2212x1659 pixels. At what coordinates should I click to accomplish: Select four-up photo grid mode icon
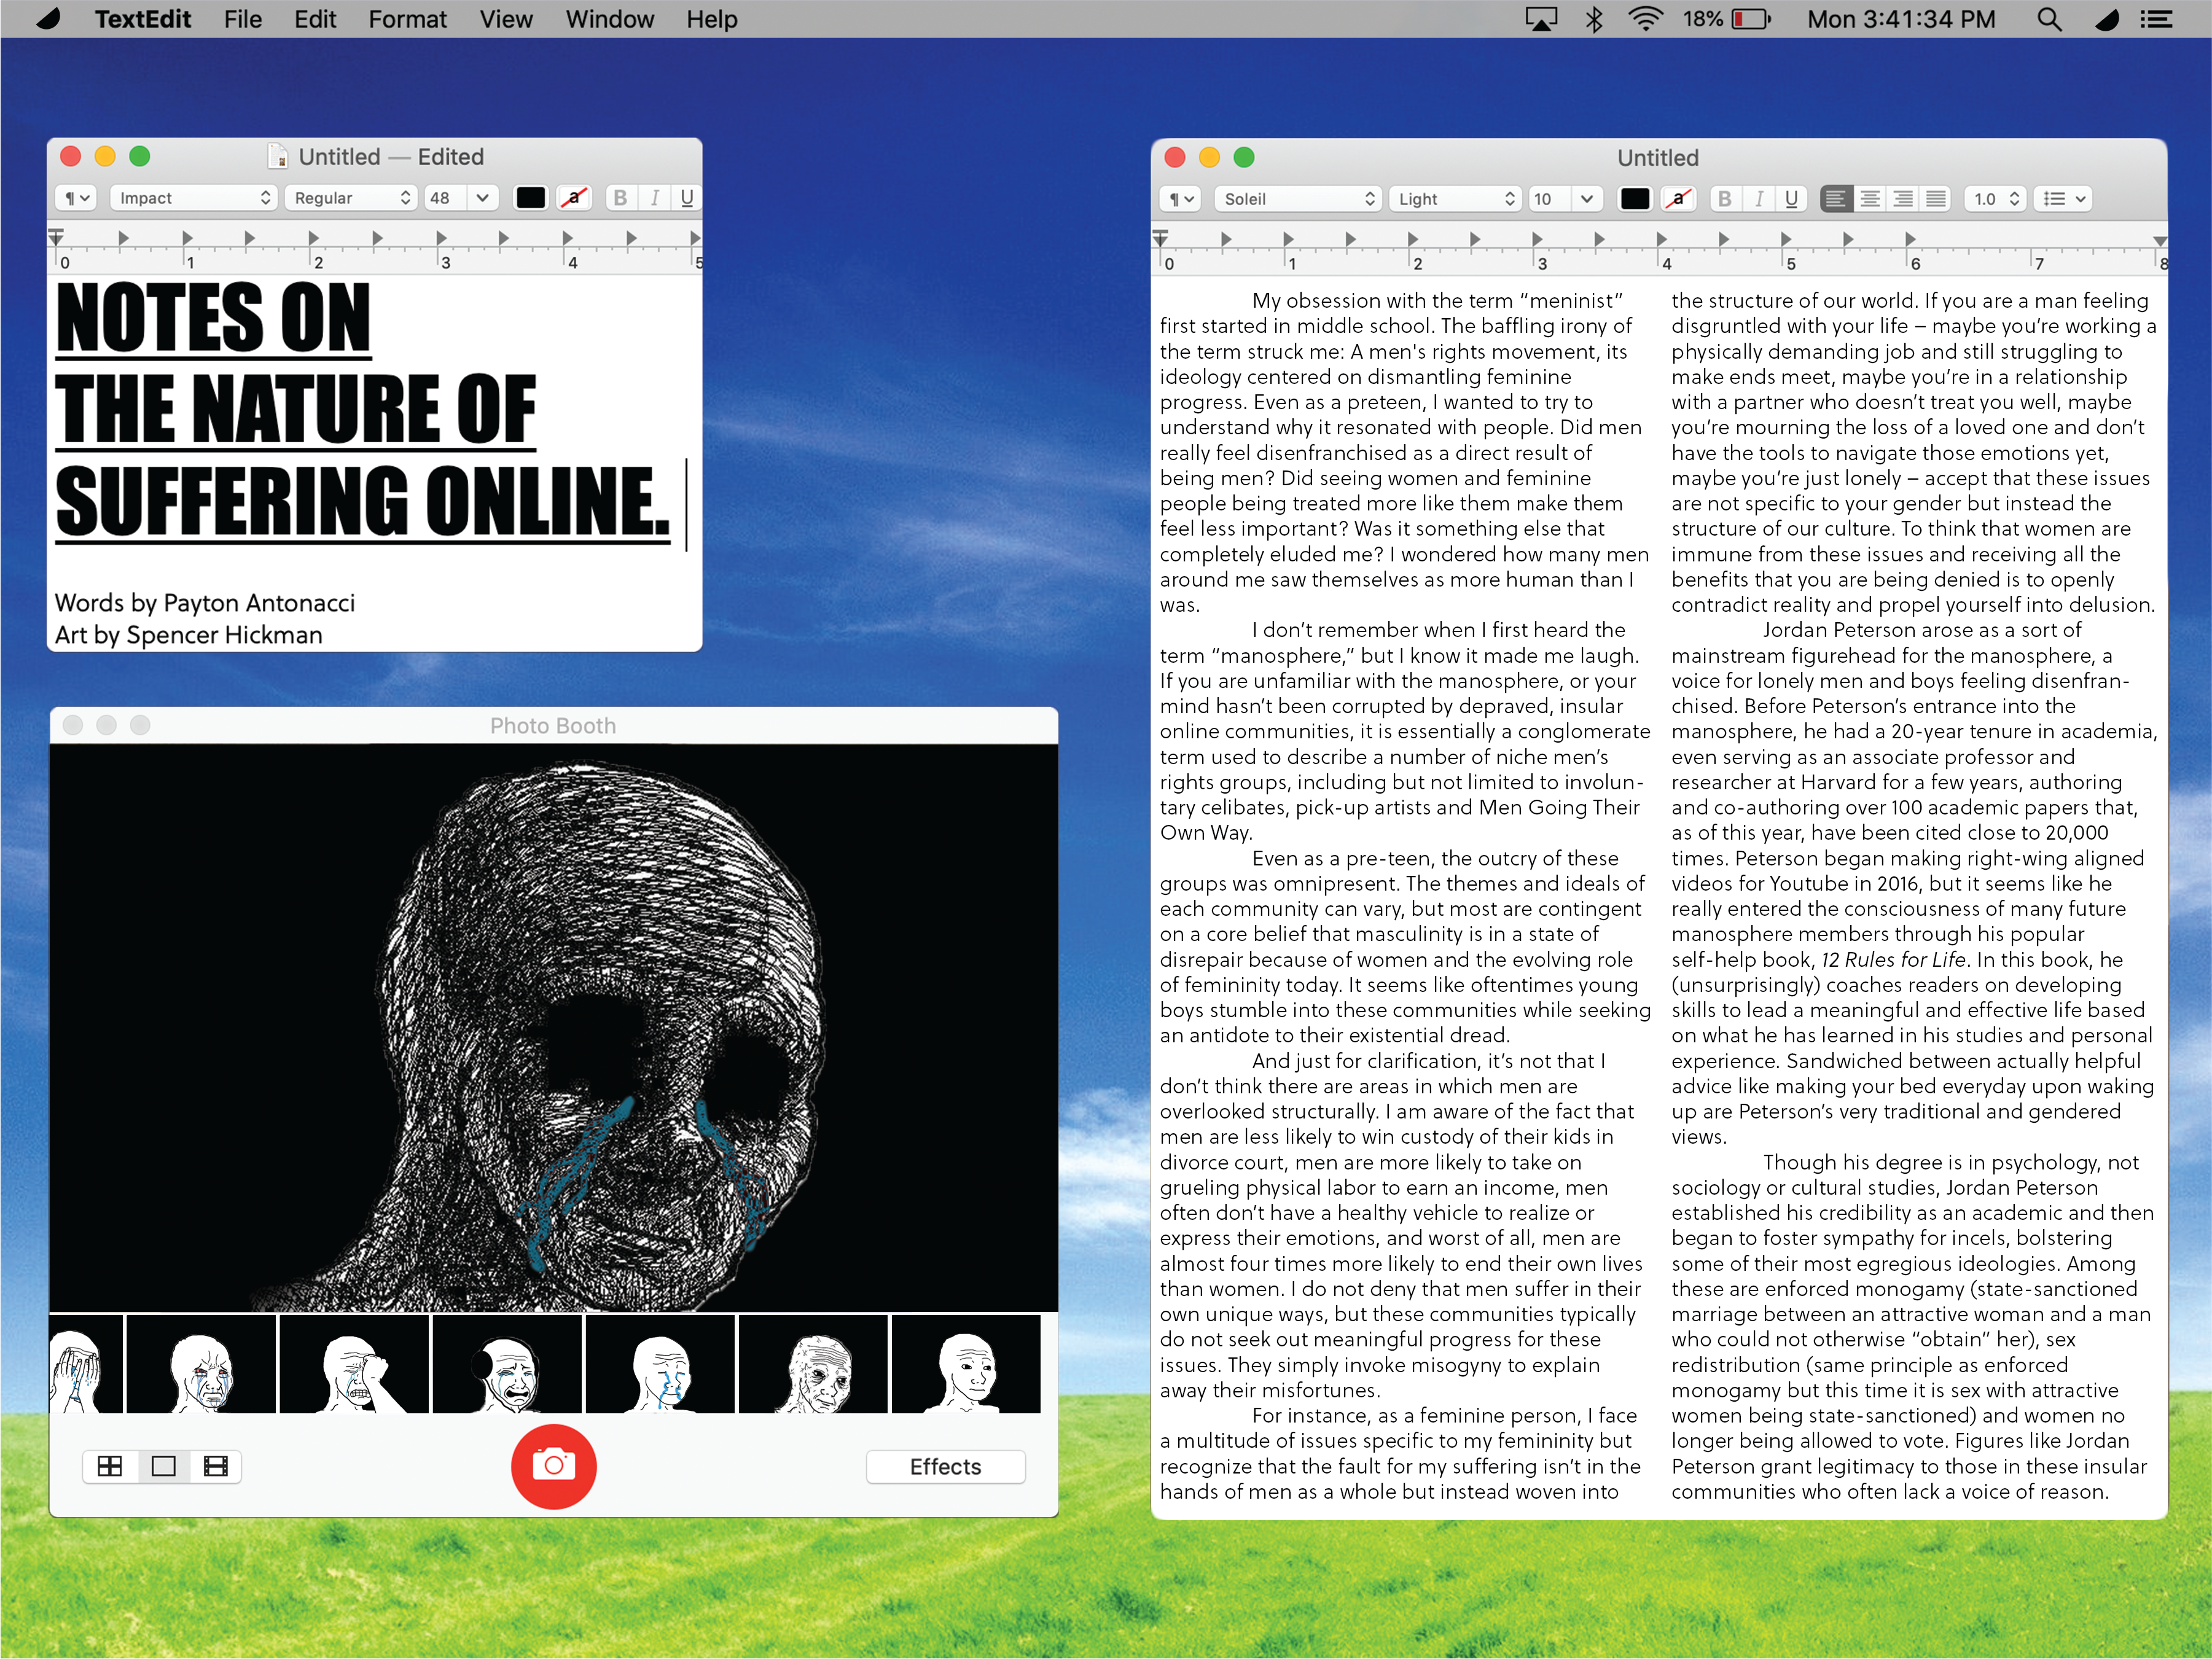tap(110, 1466)
